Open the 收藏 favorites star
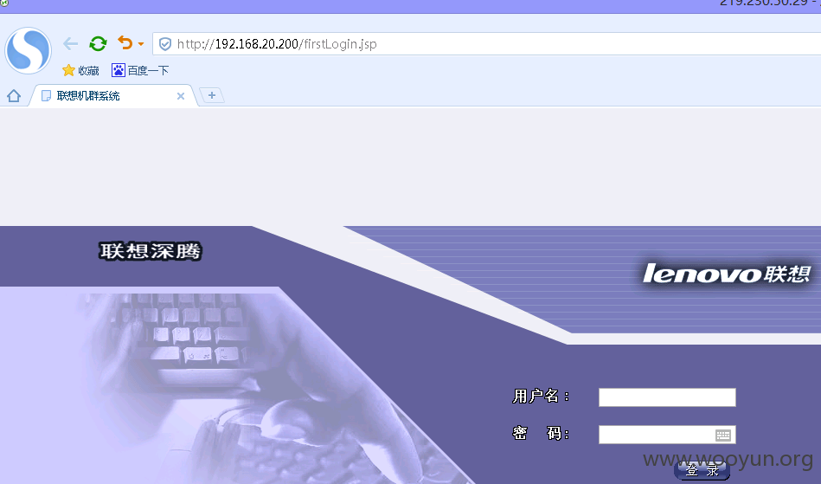Screen dimensions: 821x484 [80, 70]
